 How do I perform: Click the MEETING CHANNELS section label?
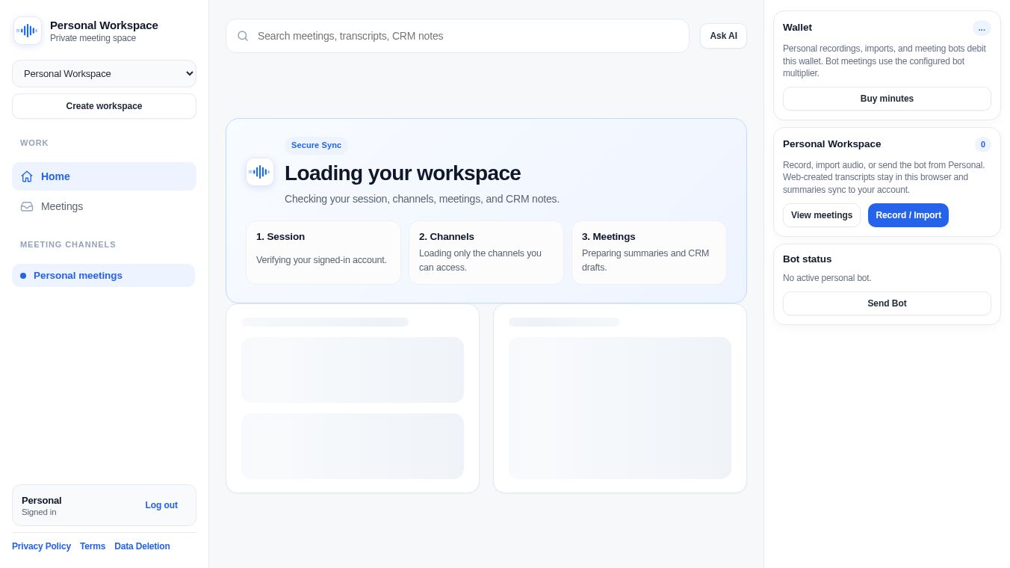68,244
